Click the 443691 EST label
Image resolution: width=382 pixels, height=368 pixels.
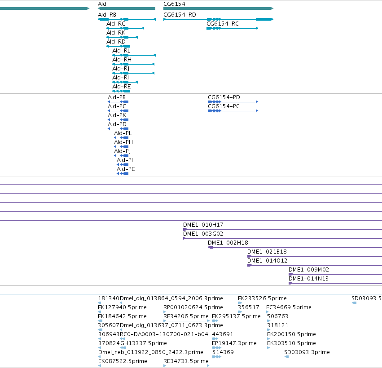pos(223,334)
